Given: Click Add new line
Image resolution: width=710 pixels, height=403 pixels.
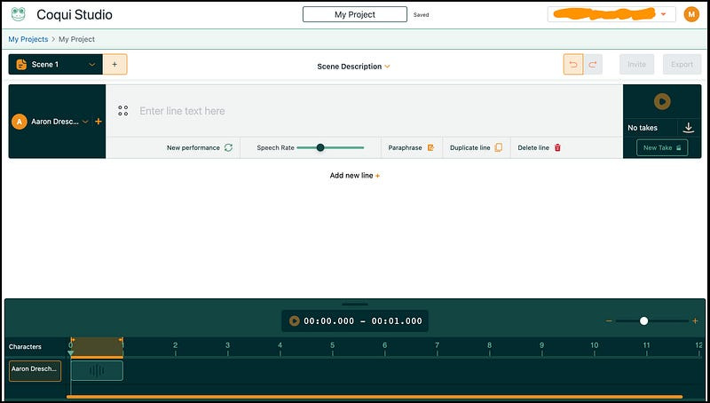Looking at the screenshot, I should 354,176.
